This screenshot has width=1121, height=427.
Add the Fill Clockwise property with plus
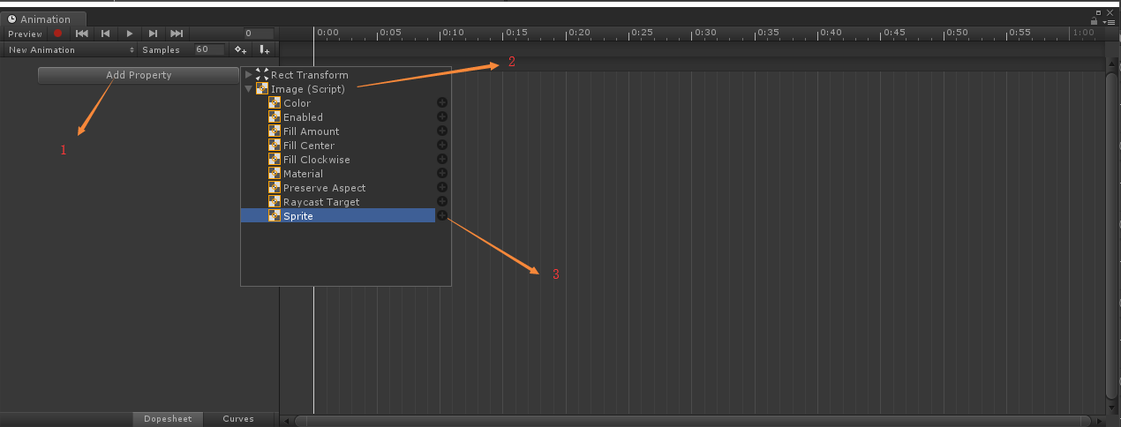pyautogui.click(x=442, y=160)
